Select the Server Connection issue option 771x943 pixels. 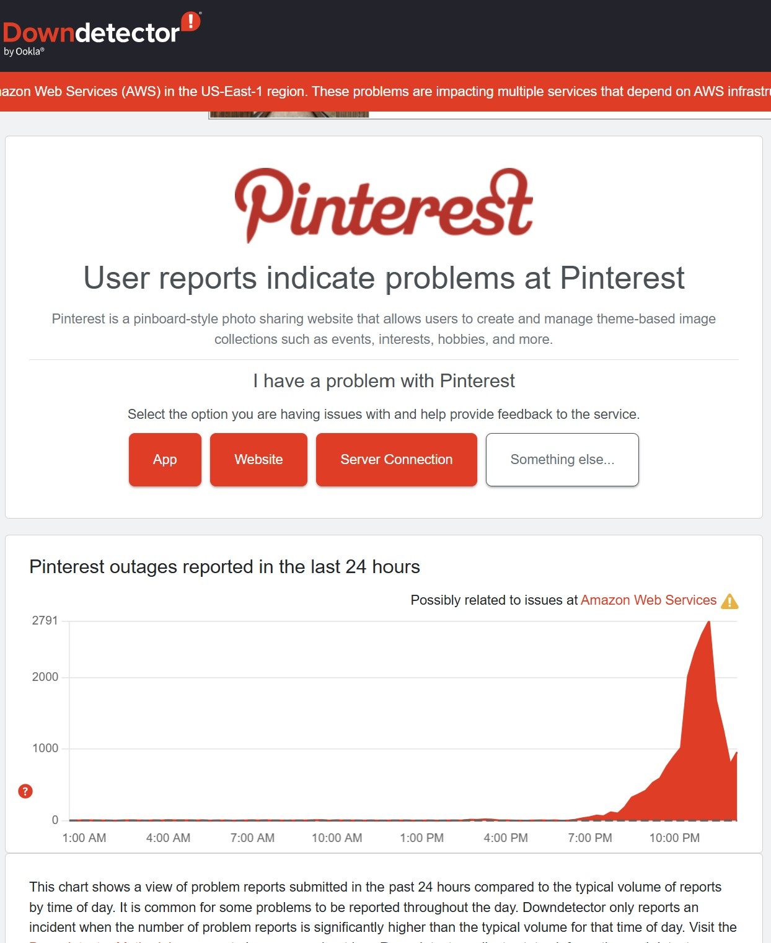point(396,459)
